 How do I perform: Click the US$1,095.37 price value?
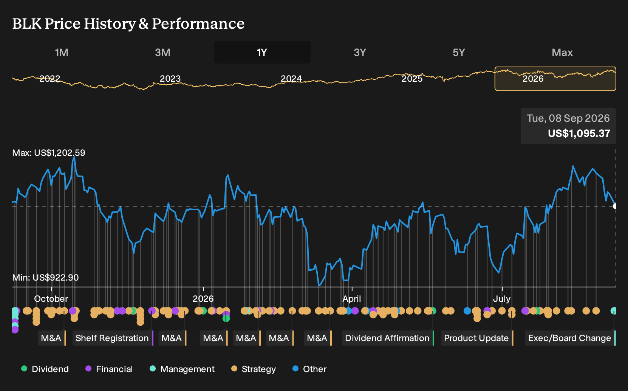coord(579,133)
